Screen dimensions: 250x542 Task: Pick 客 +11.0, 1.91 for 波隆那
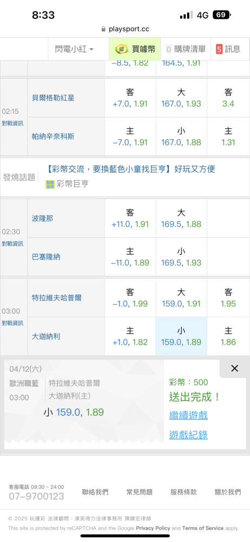130,218
